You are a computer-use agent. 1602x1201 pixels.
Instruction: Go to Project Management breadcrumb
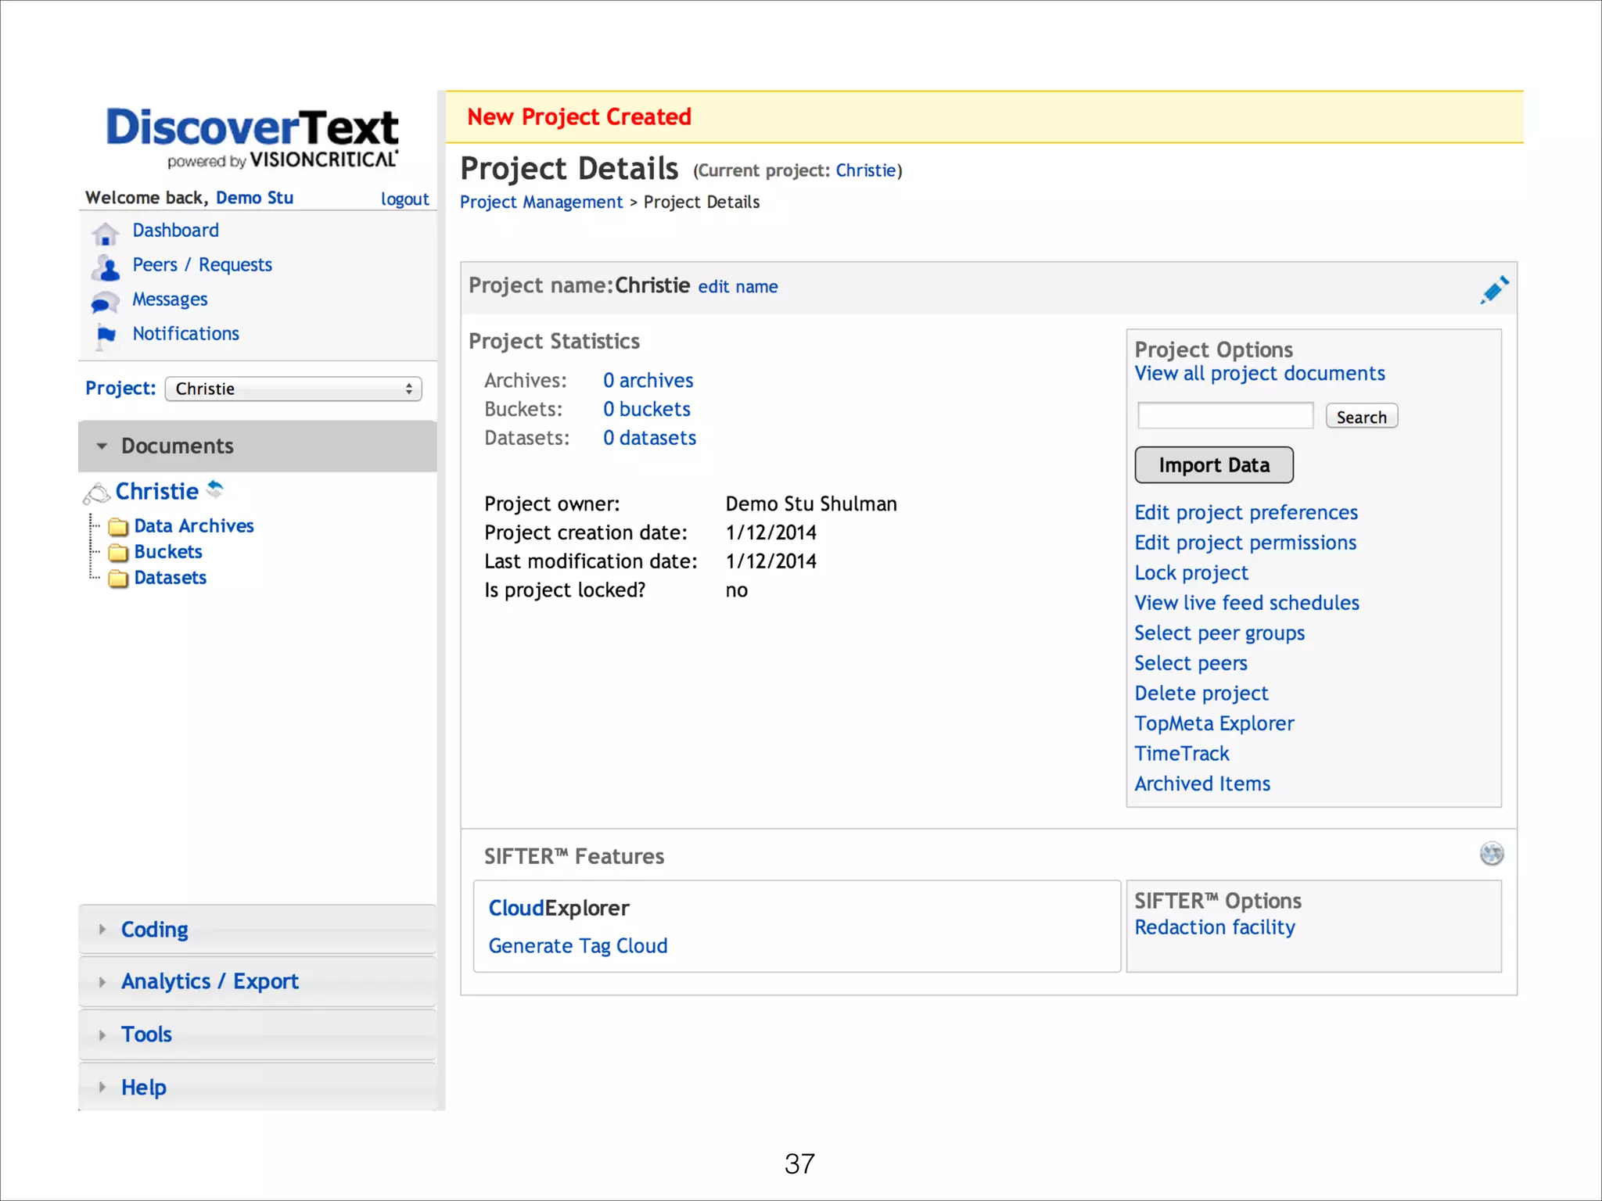(541, 203)
